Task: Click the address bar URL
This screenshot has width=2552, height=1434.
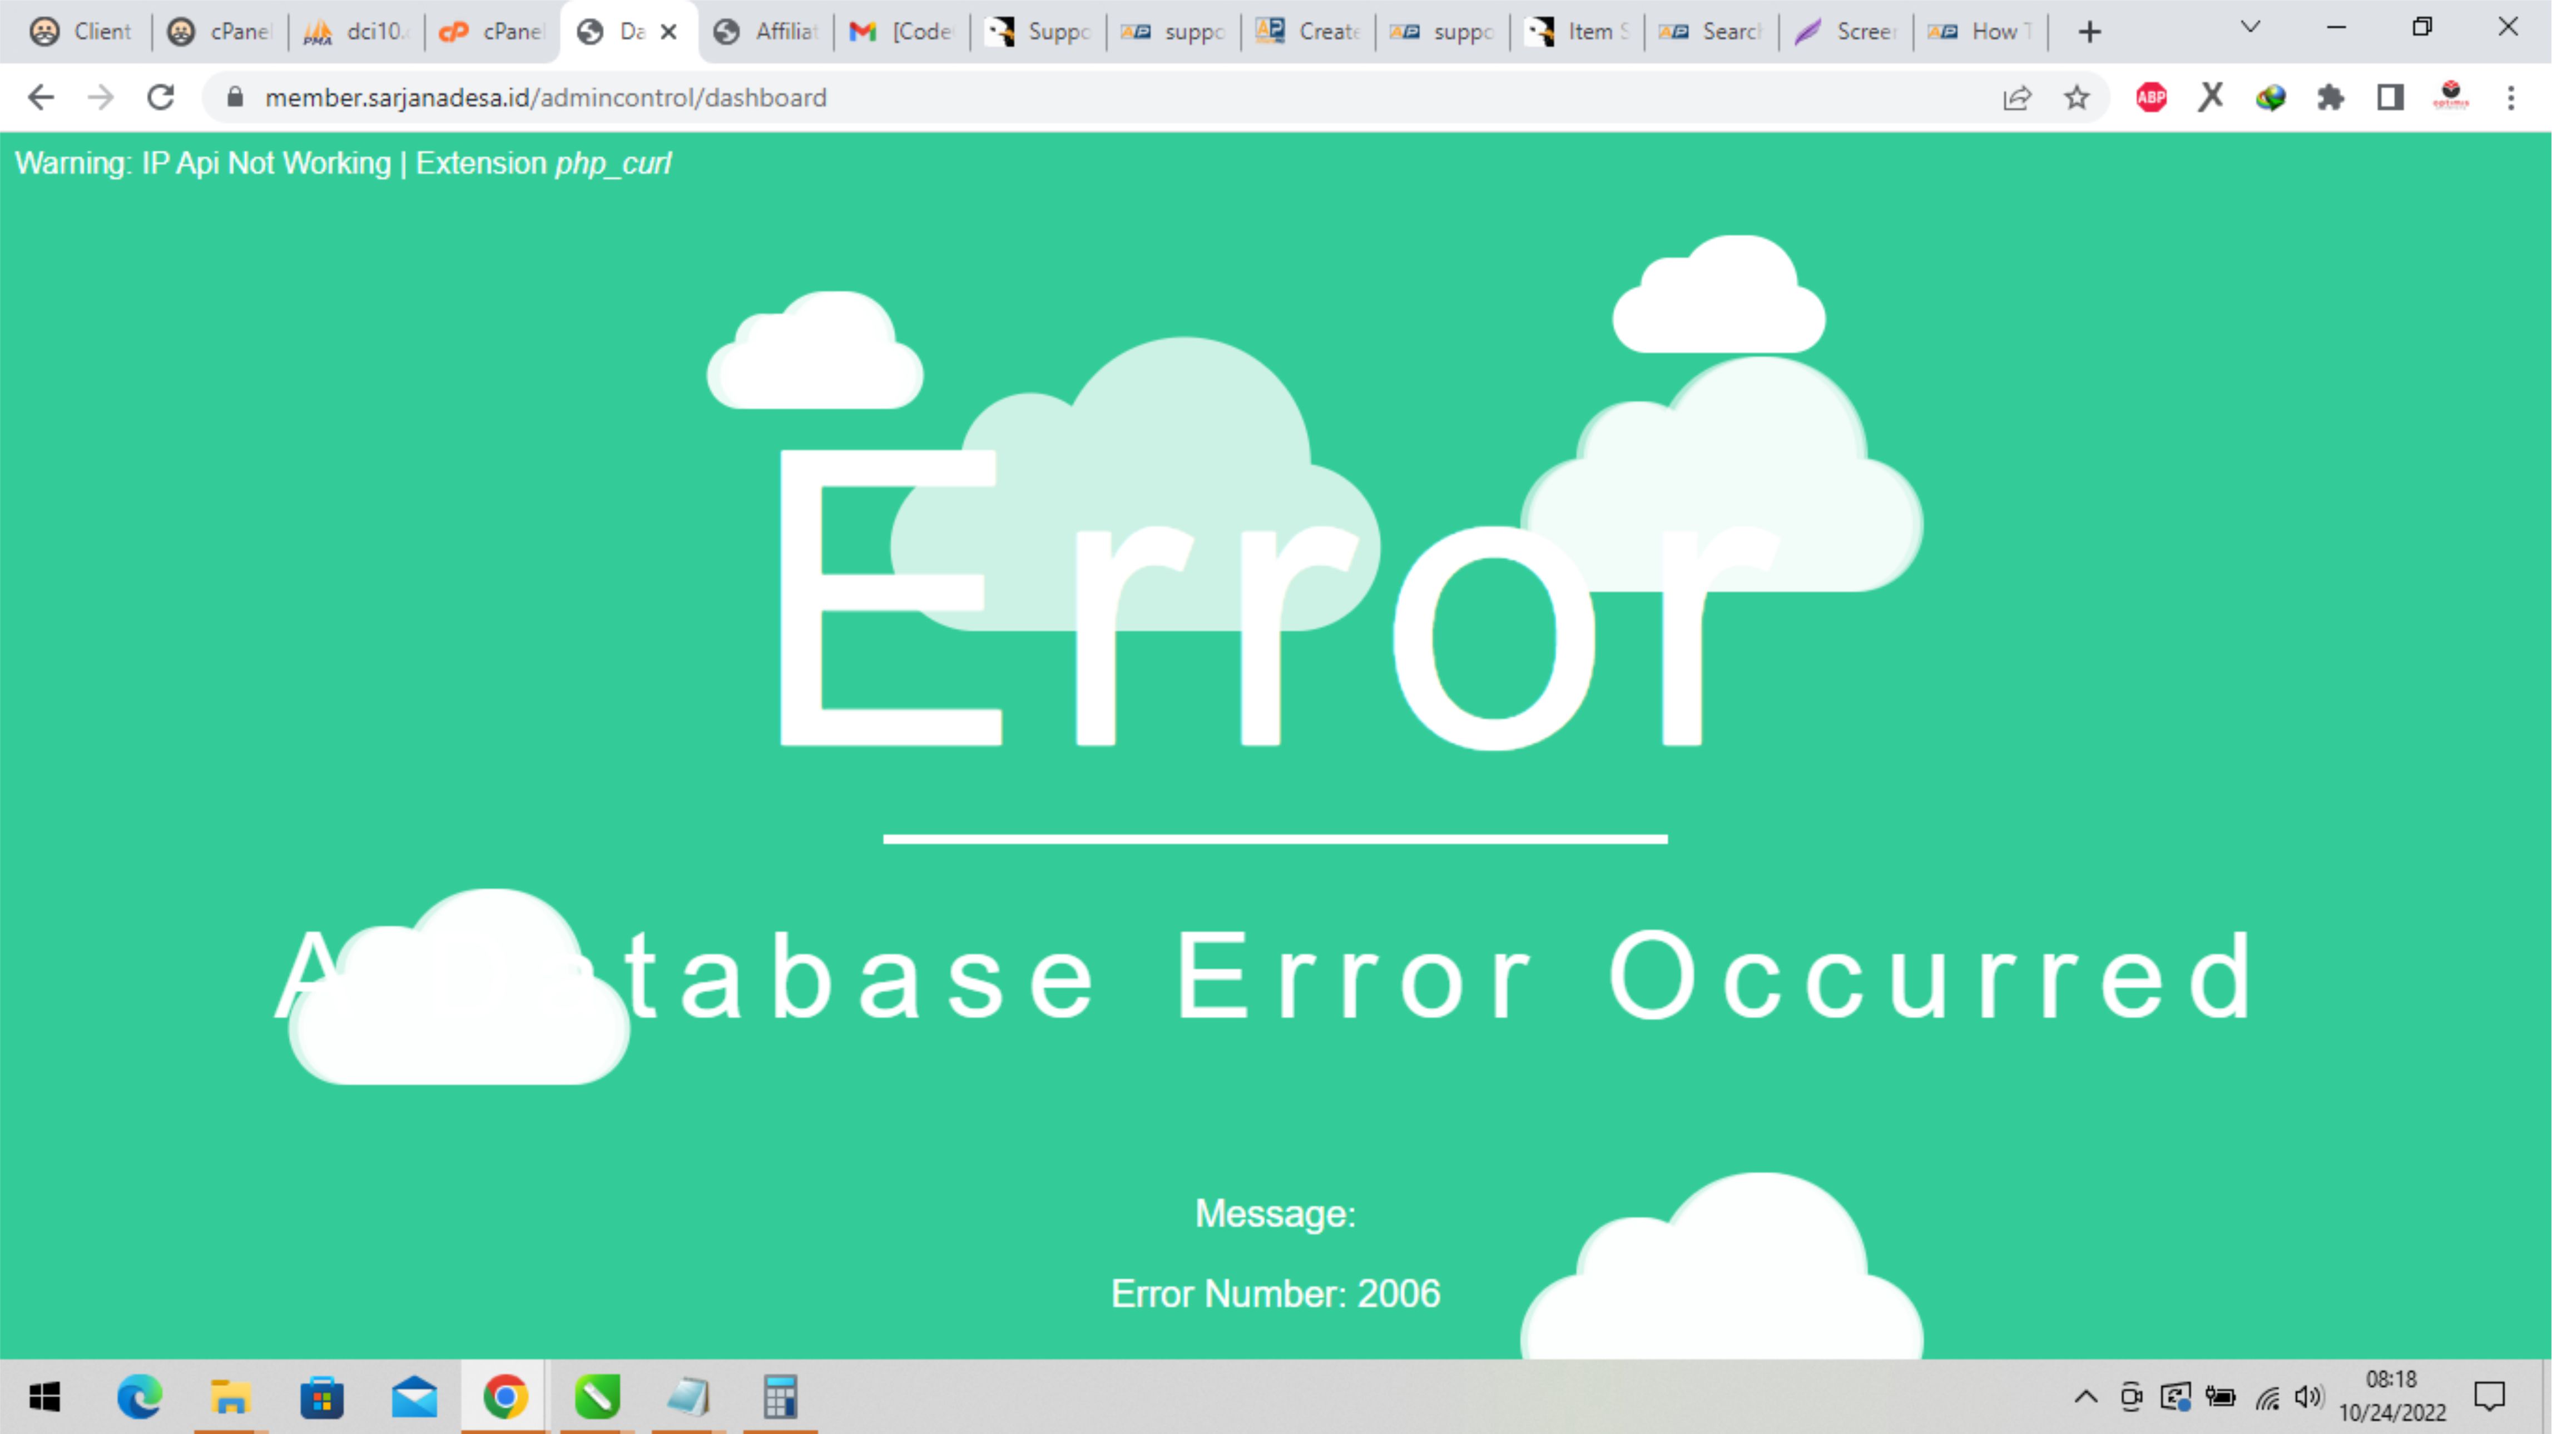Action: (x=545, y=97)
